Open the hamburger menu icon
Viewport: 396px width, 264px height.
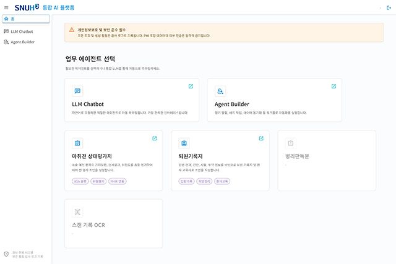pyautogui.click(x=6, y=7)
